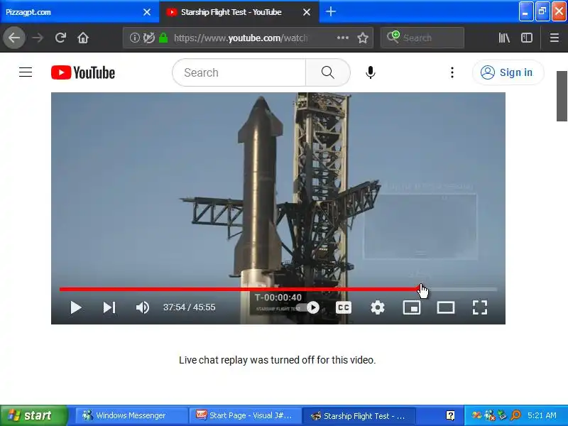Image resolution: width=568 pixels, height=426 pixels.
Task: Click the page vertical scrollbar thumb
Action: [x=562, y=96]
